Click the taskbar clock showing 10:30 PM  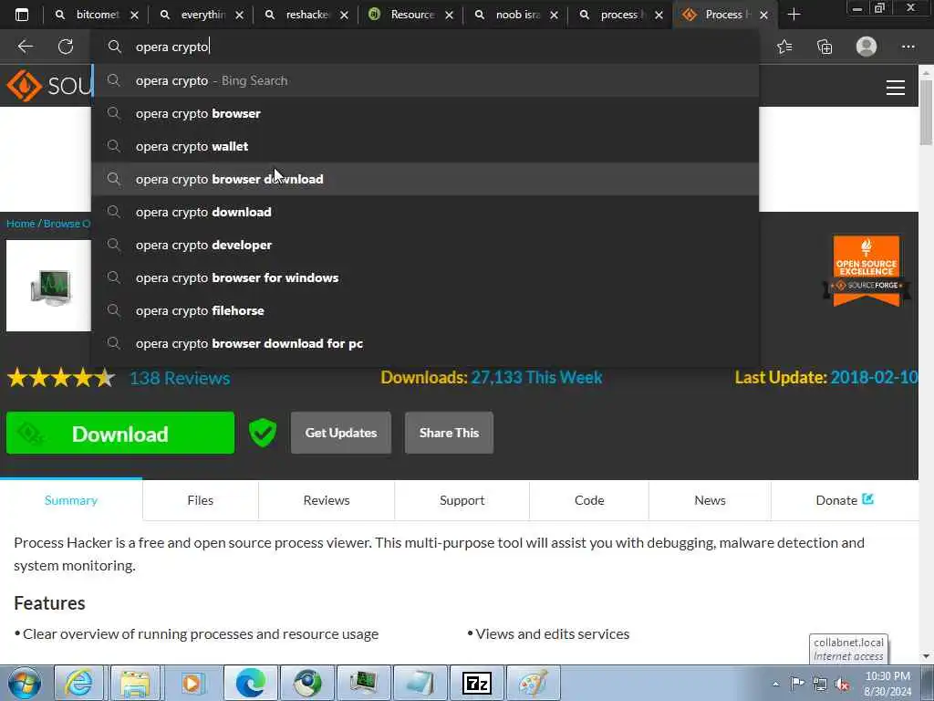point(887,684)
